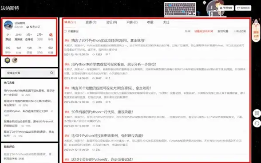This screenshot has height=163, width=261.
Task: Open hot article 如何用Python制作疫情可视化大屏 in sidebar
Action: tap(26, 111)
